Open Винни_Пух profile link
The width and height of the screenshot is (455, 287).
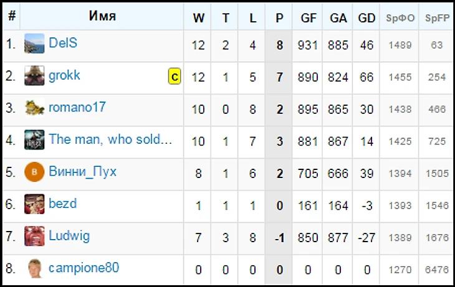click(83, 172)
